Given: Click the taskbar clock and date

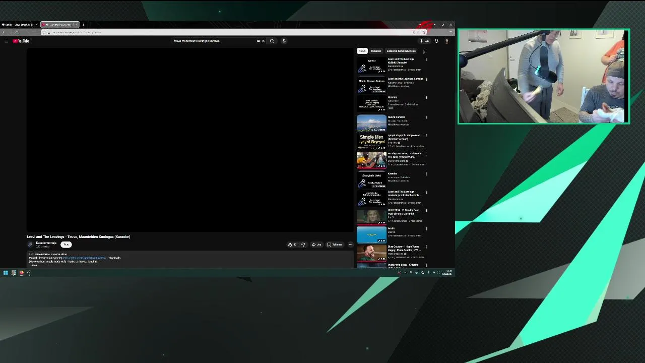Looking at the screenshot, I should pyautogui.click(x=447, y=273).
